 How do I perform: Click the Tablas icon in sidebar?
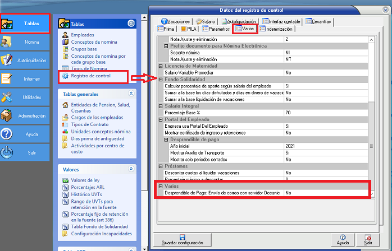(8, 24)
